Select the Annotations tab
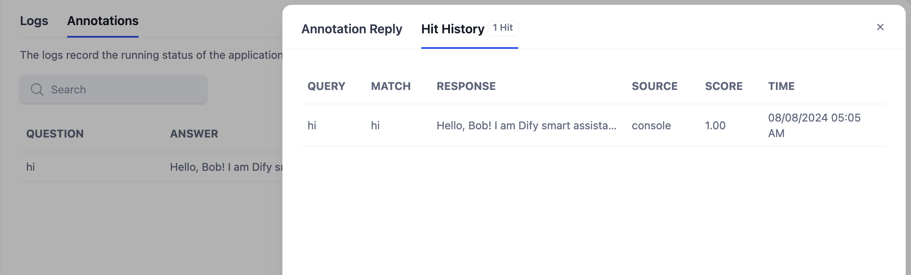This screenshot has width=911, height=275. (x=103, y=21)
